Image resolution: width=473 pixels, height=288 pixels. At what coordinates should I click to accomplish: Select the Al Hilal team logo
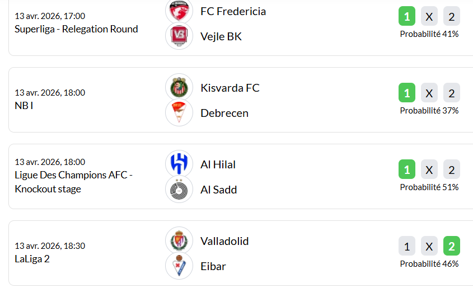pos(179,164)
